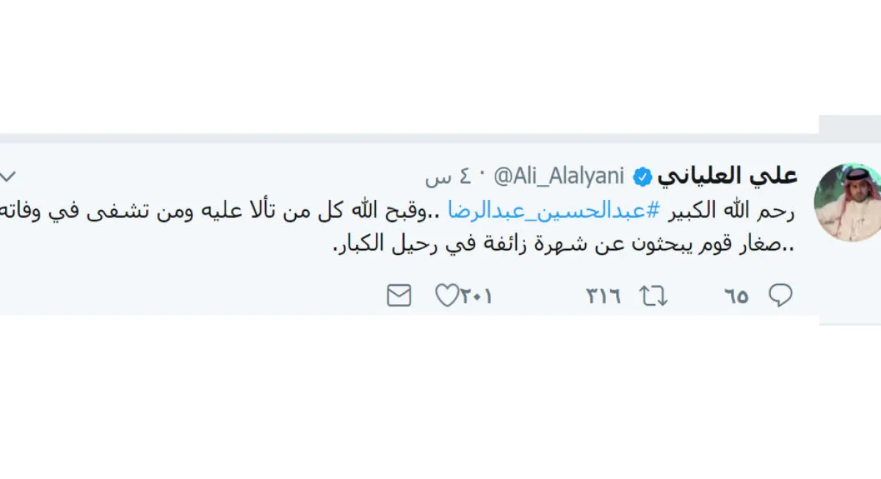
Task: Click the blue verified badge
Action: [642, 176]
